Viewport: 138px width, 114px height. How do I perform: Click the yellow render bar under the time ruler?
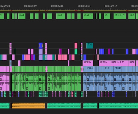click(69, 11)
